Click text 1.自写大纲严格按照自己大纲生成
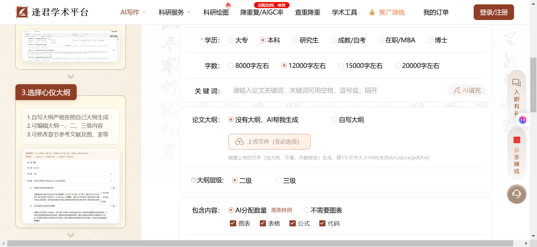The width and height of the screenshot is (537, 247). point(68,117)
